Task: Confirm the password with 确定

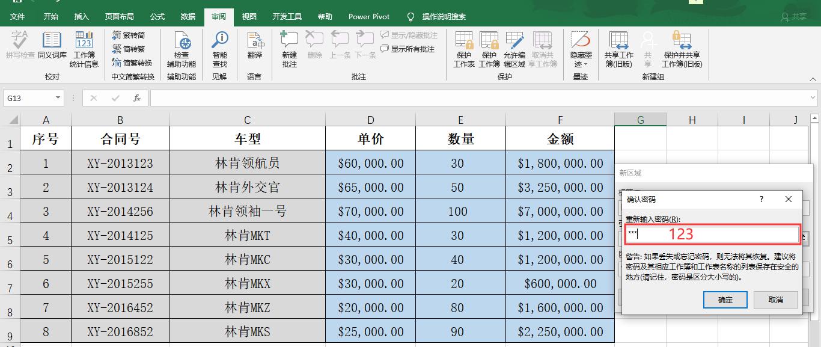Action: click(725, 299)
